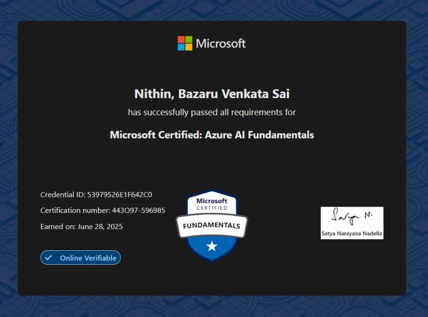Image resolution: width=428 pixels, height=317 pixels.
Task: Click the Microsoft wordmark next to the logo
Action: [221, 44]
